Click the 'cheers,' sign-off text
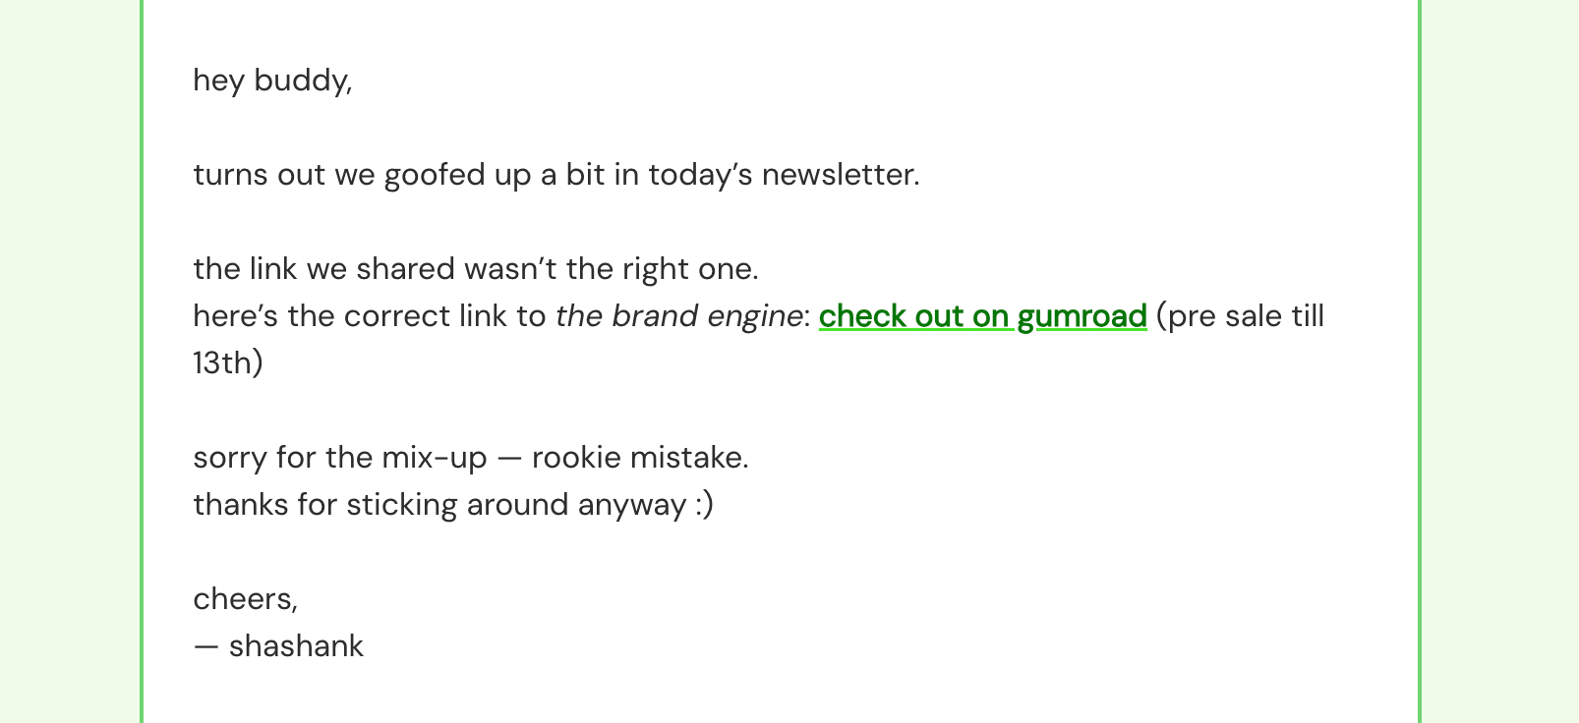Viewport: 1579px width, 723px height. [x=245, y=599]
